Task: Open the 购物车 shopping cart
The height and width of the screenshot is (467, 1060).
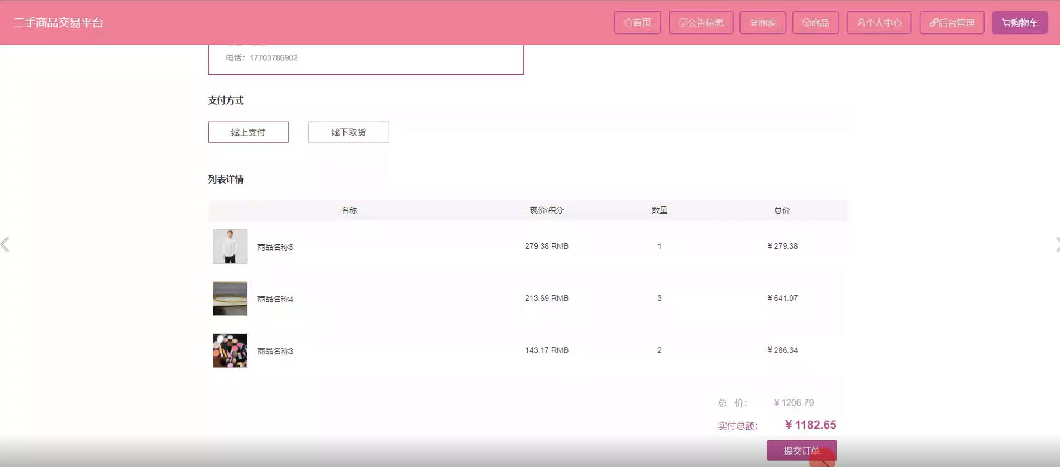Action: [x=1020, y=22]
